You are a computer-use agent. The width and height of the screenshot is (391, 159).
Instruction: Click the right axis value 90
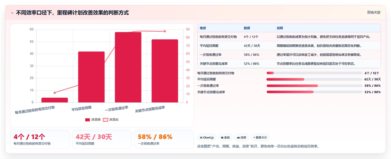click(188, 29)
